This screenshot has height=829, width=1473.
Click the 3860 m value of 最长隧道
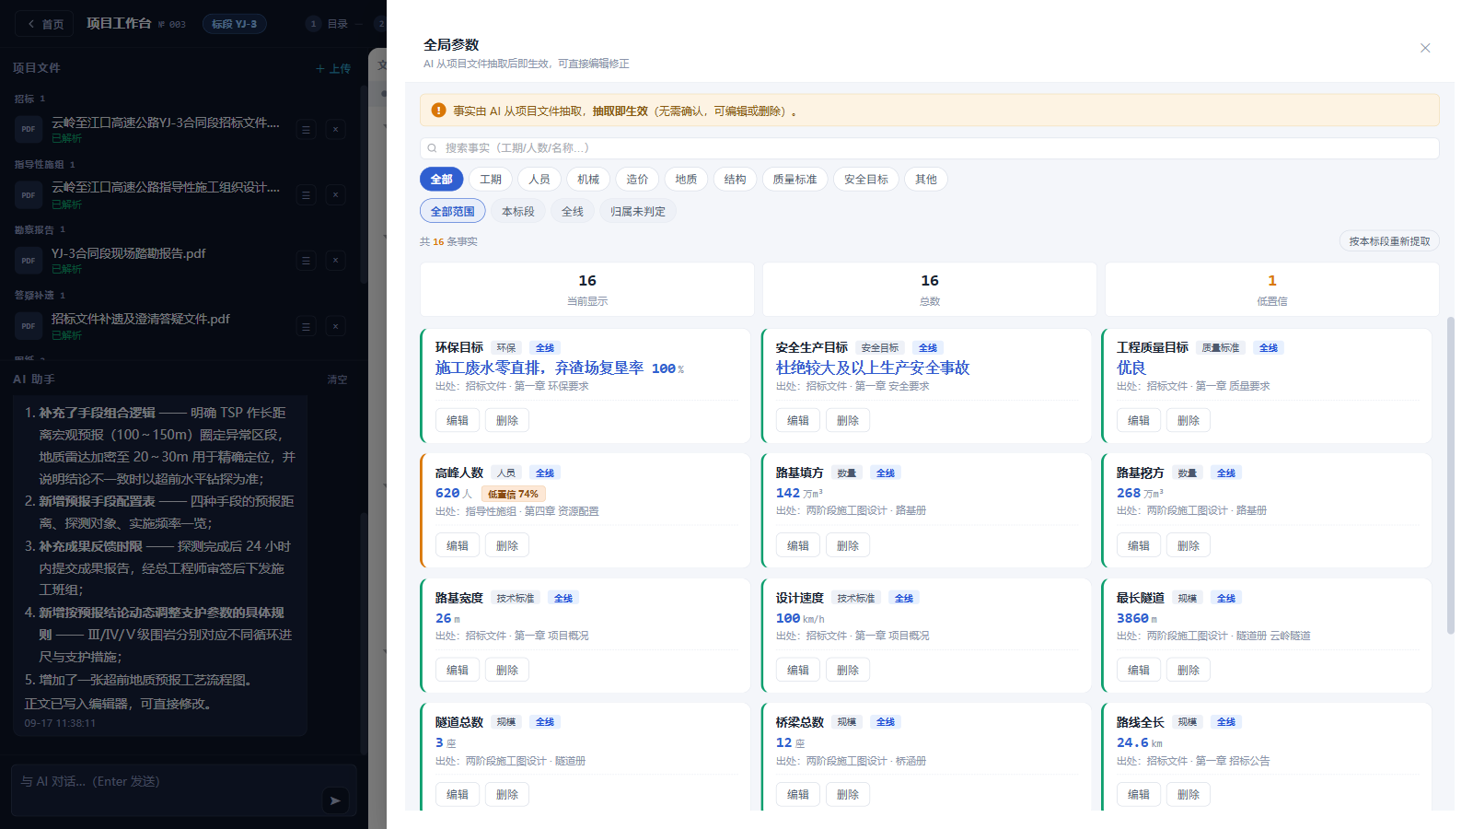tap(1137, 618)
